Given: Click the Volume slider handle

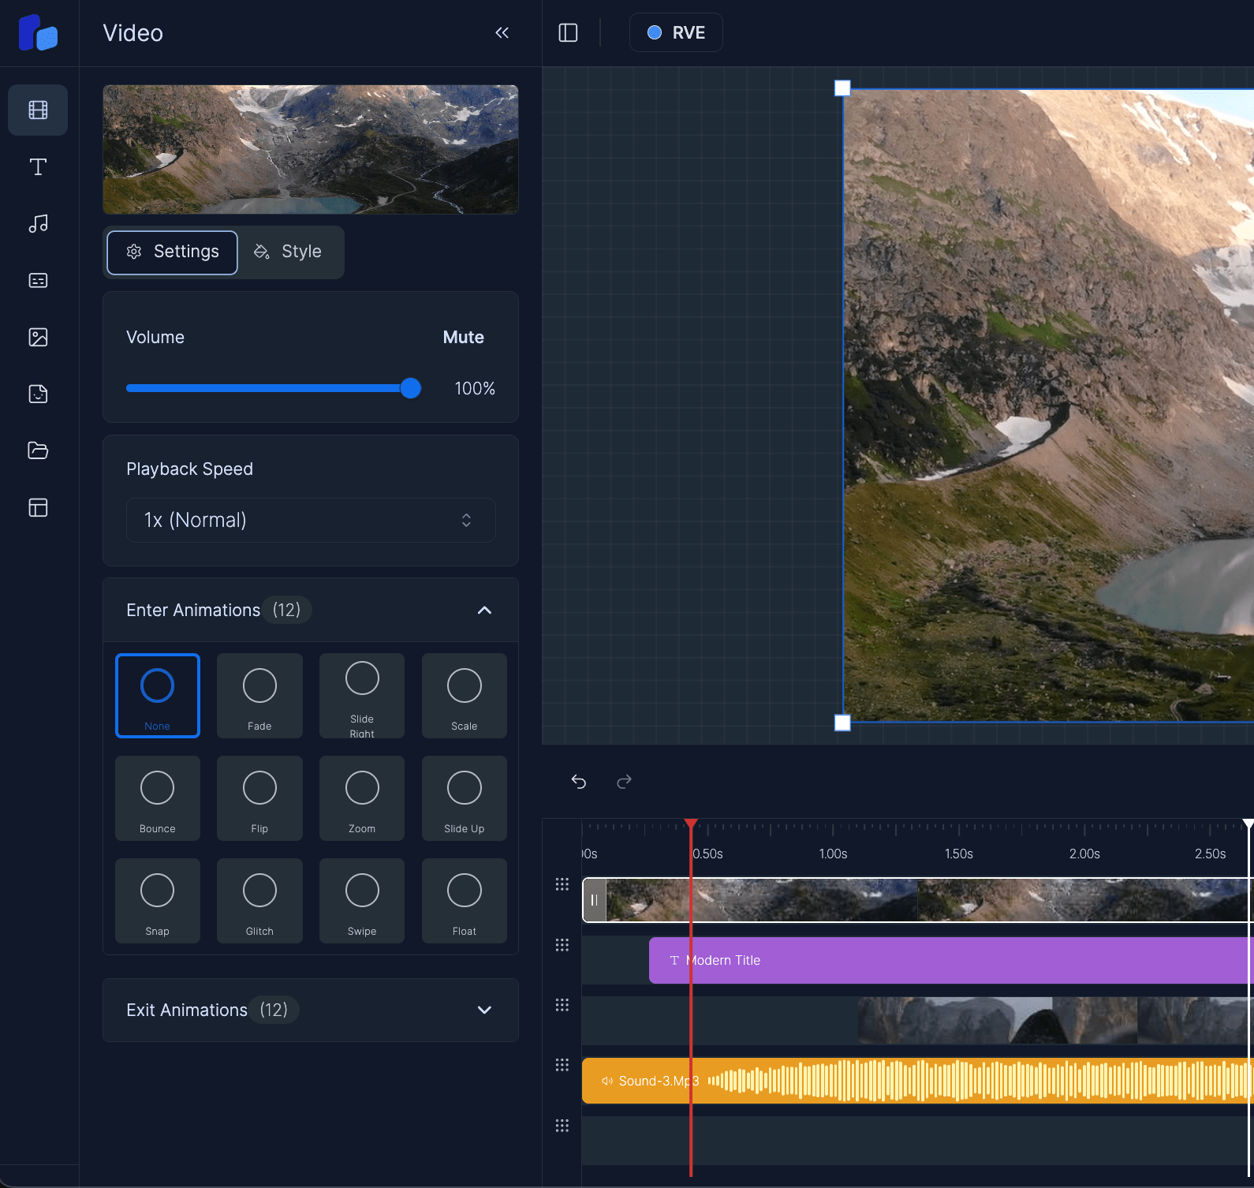Looking at the screenshot, I should 410,388.
